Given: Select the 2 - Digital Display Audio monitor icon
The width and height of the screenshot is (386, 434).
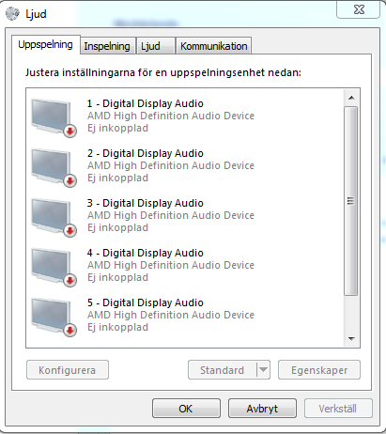Looking at the screenshot, I should pos(54,167).
